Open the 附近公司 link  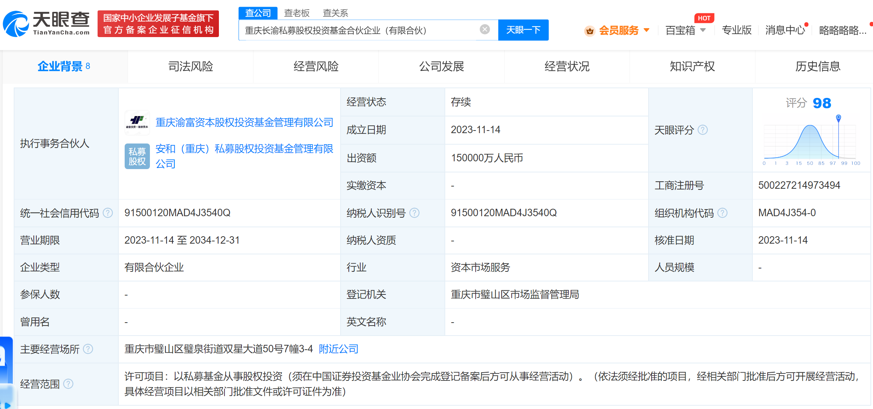click(x=338, y=349)
